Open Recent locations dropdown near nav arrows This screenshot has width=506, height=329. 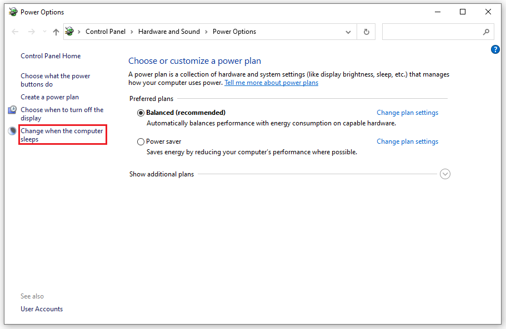coord(44,32)
